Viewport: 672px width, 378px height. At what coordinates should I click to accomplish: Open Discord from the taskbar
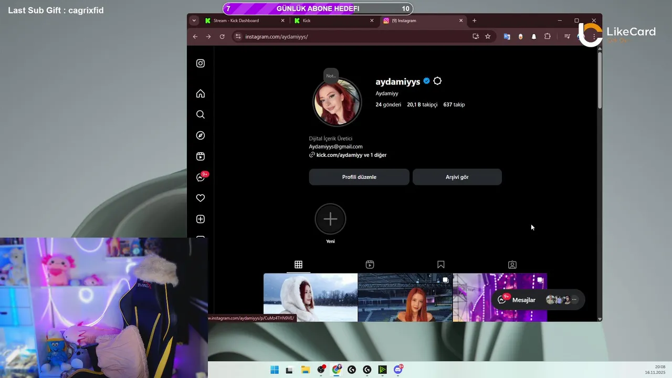(398, 370)
